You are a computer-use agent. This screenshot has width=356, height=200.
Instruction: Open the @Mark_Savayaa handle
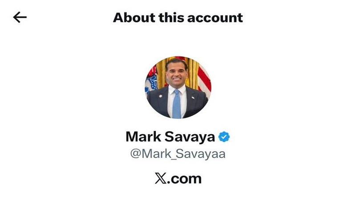(178, 154)
